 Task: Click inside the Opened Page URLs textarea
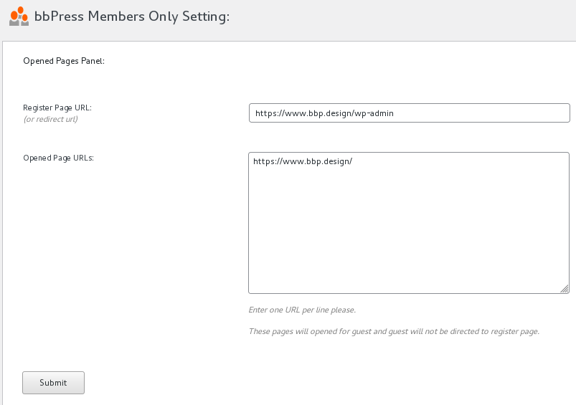click(409, 223)
